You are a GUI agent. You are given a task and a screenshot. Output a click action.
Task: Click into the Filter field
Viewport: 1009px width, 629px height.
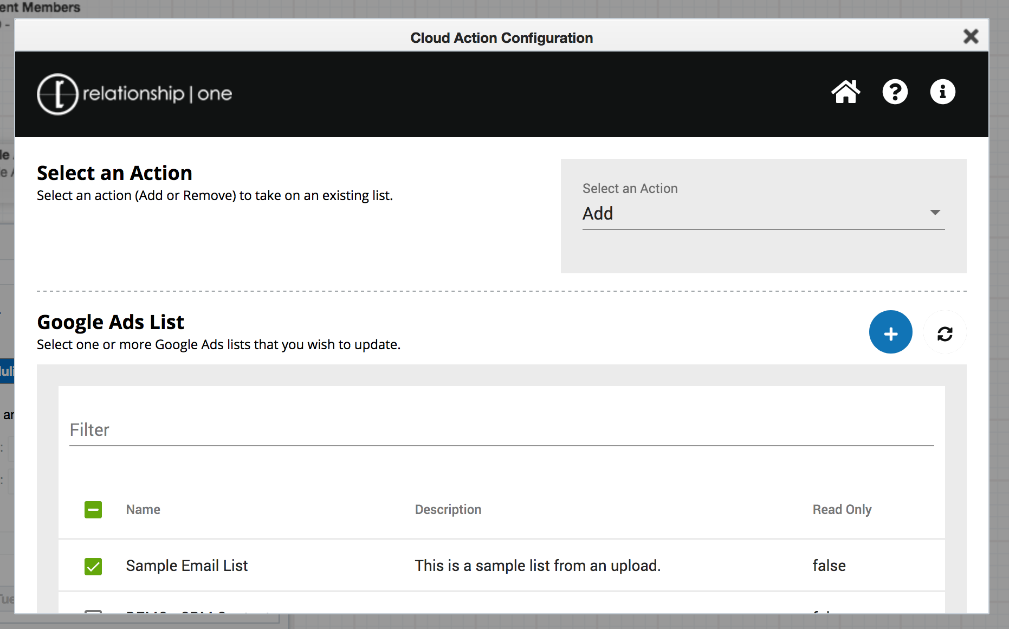[x=501, y=430]
